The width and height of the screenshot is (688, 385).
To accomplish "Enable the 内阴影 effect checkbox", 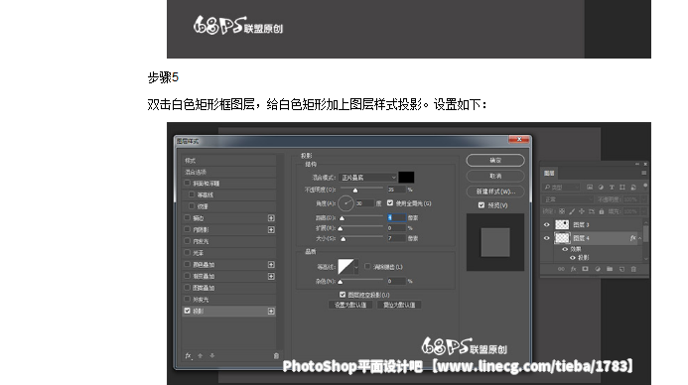I will pos(188,229).
